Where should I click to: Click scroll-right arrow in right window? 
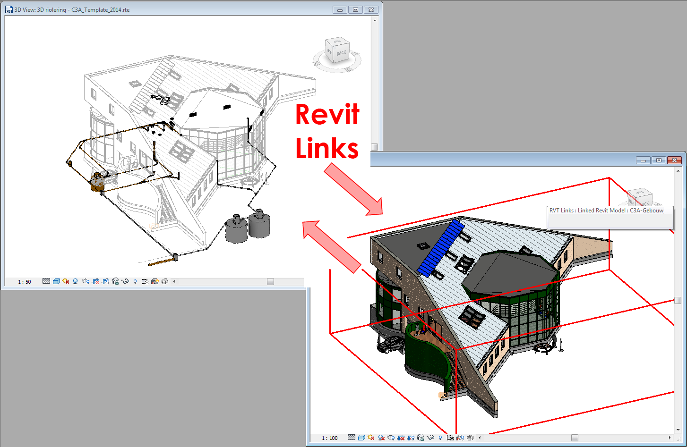pyautogui.click(x=670, y=438)
